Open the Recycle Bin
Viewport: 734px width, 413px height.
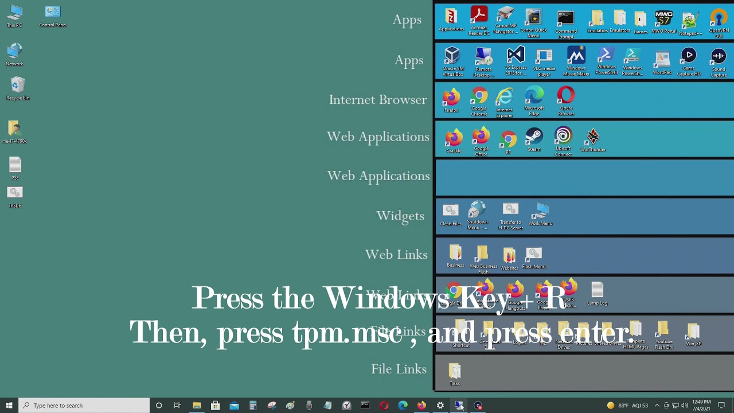tap(18, 89)
